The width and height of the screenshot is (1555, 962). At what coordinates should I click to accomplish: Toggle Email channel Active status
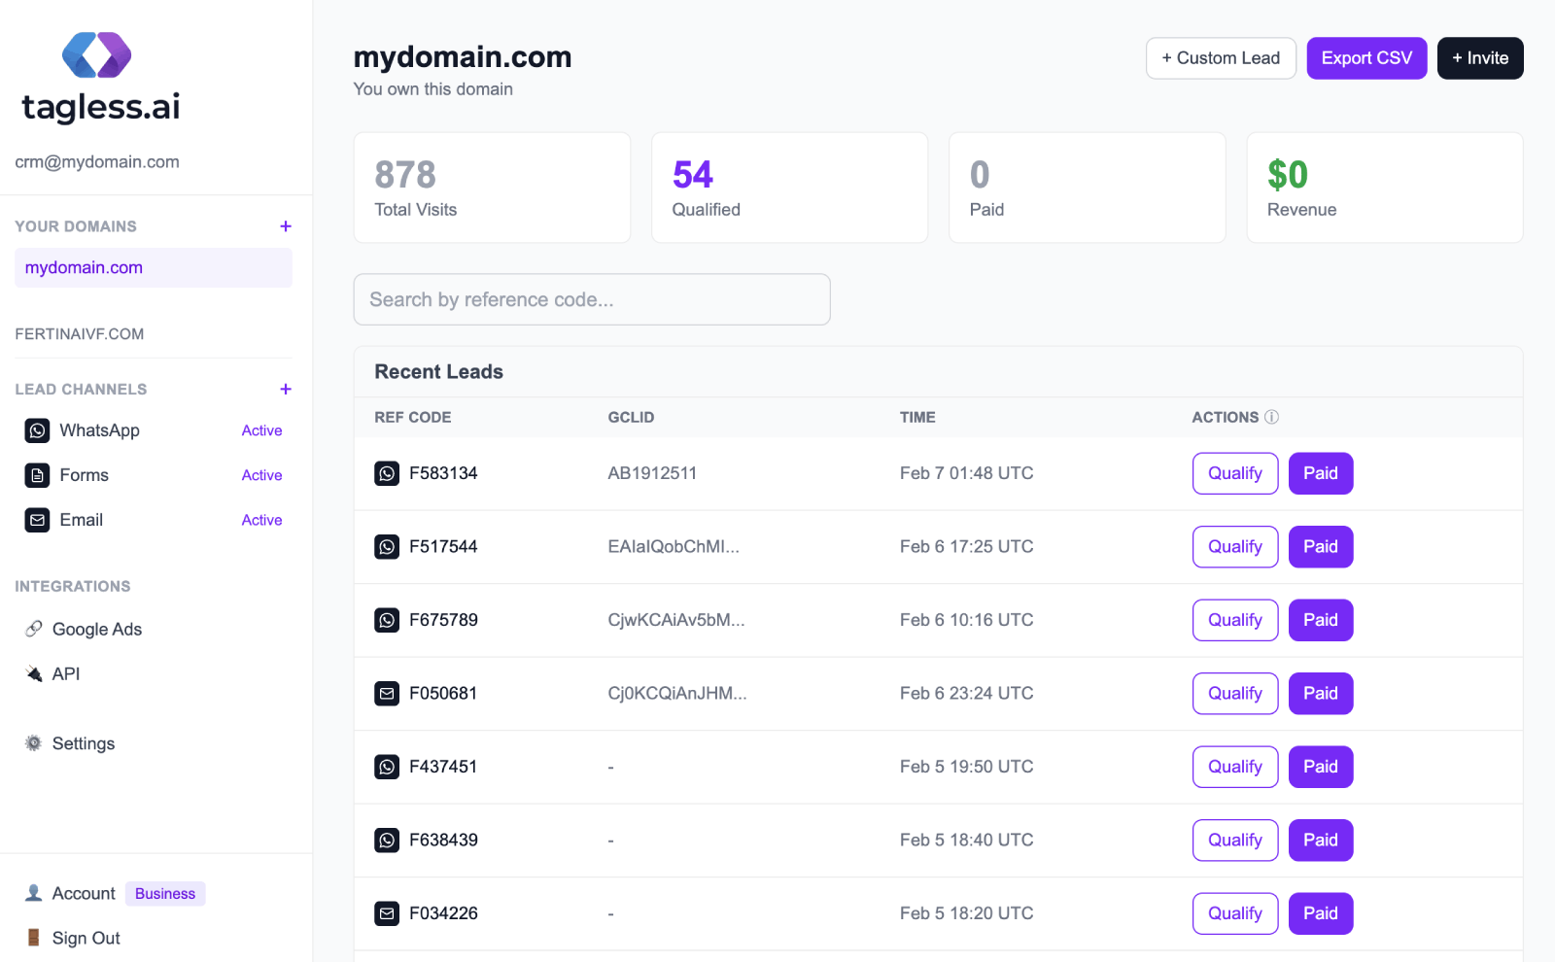261,520
